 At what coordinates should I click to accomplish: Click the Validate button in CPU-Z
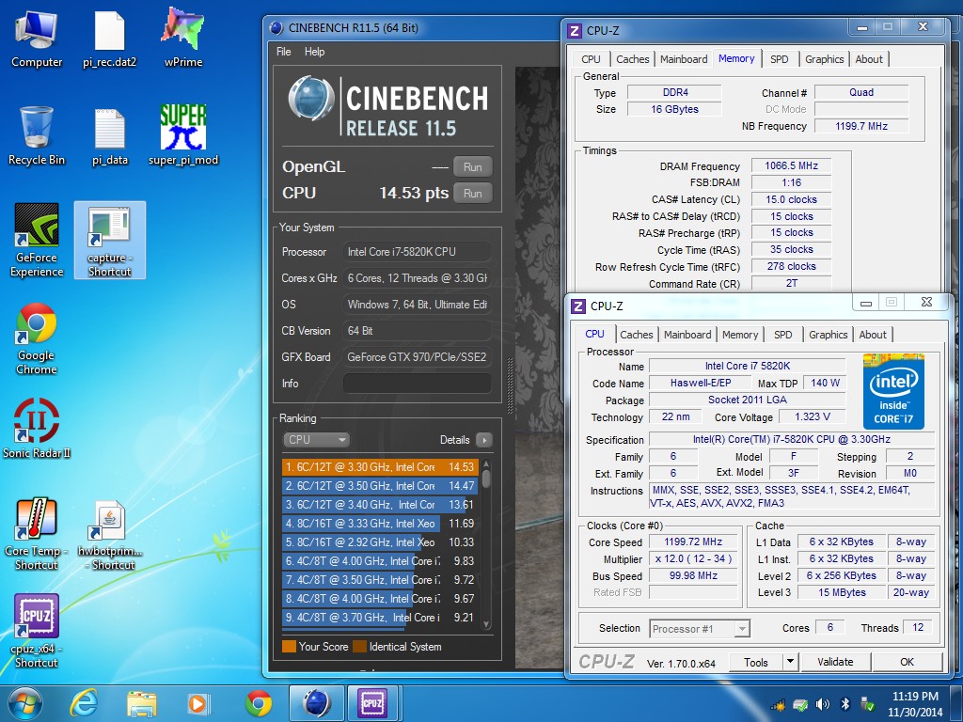[x=835, y=662]
